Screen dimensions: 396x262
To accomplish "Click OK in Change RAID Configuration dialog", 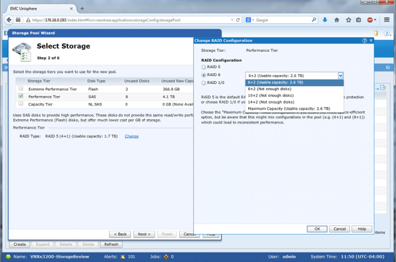I will coord(317,229).
